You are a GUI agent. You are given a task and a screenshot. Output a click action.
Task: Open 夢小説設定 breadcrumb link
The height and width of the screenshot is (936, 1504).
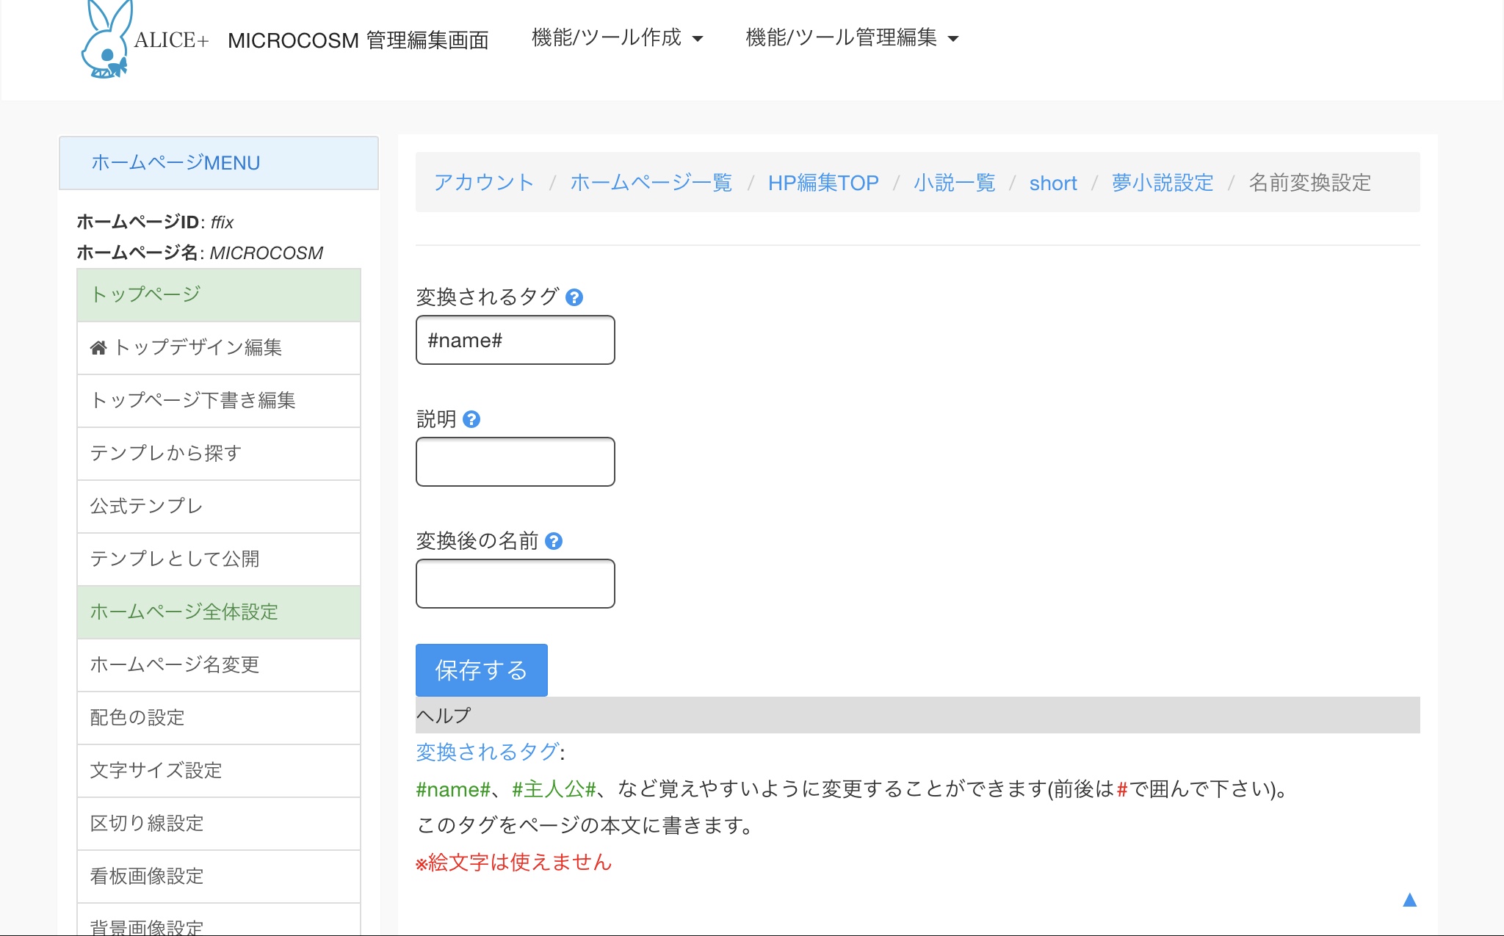pyautogui.click(x=1162, y=183)
